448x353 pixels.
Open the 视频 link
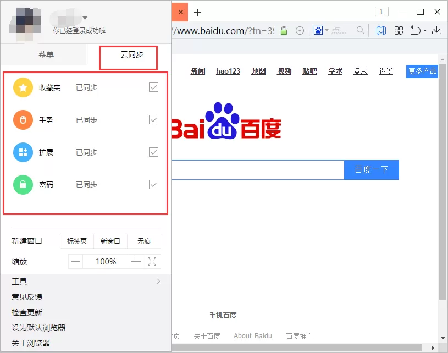pos(284,71)
